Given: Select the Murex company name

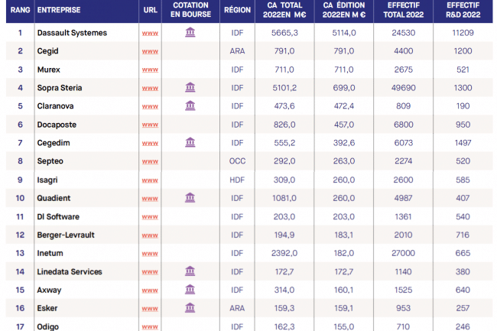Looking at the screenshot, I should click(48, 70).
